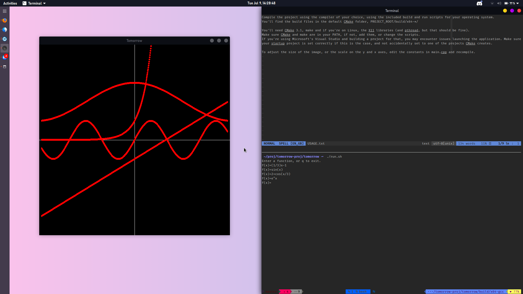Select the generic window icon in the dock
Viewport: 523px width, 294px height.
tap(5, 67)
